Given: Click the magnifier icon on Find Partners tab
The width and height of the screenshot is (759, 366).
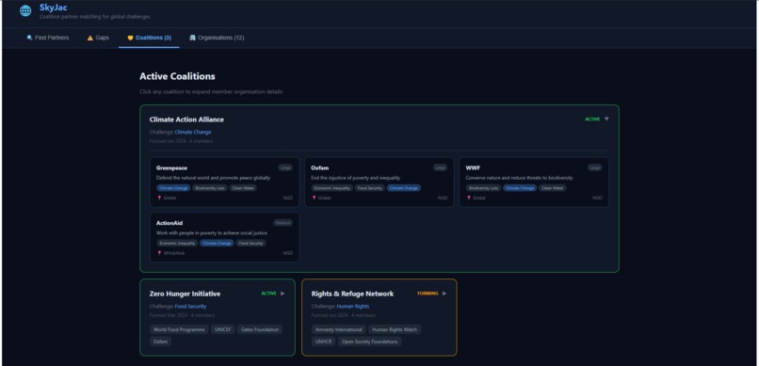Looking at the screenshot, I should tap(29, 38).
